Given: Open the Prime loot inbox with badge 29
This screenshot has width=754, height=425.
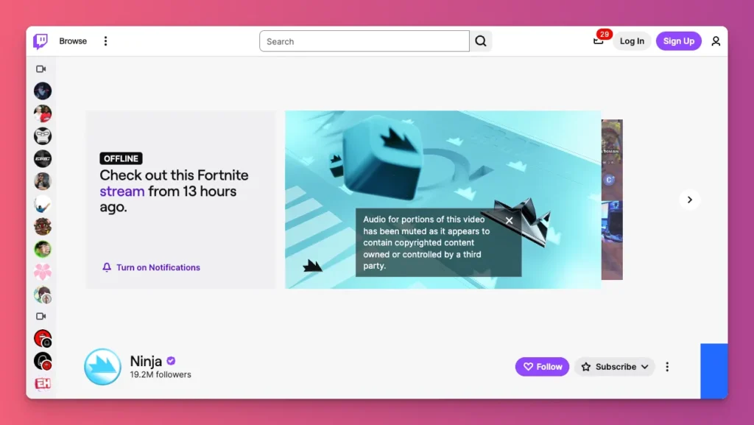Looking at the screenshot, I should point(599,41).
